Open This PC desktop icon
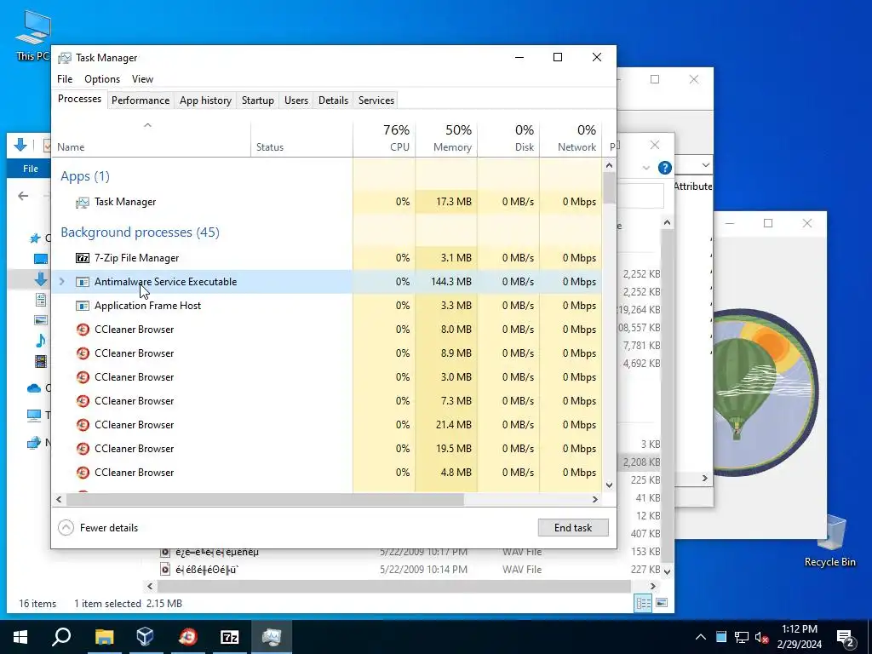 tap(33, 35)
